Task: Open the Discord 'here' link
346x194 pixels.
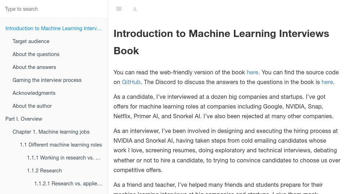Action: 327,82
